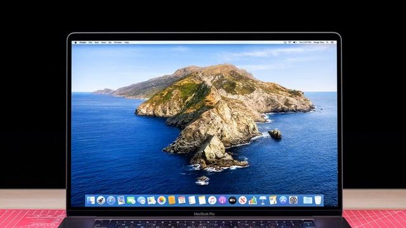Open the Edit menu
406x228 pixels.
96,42
